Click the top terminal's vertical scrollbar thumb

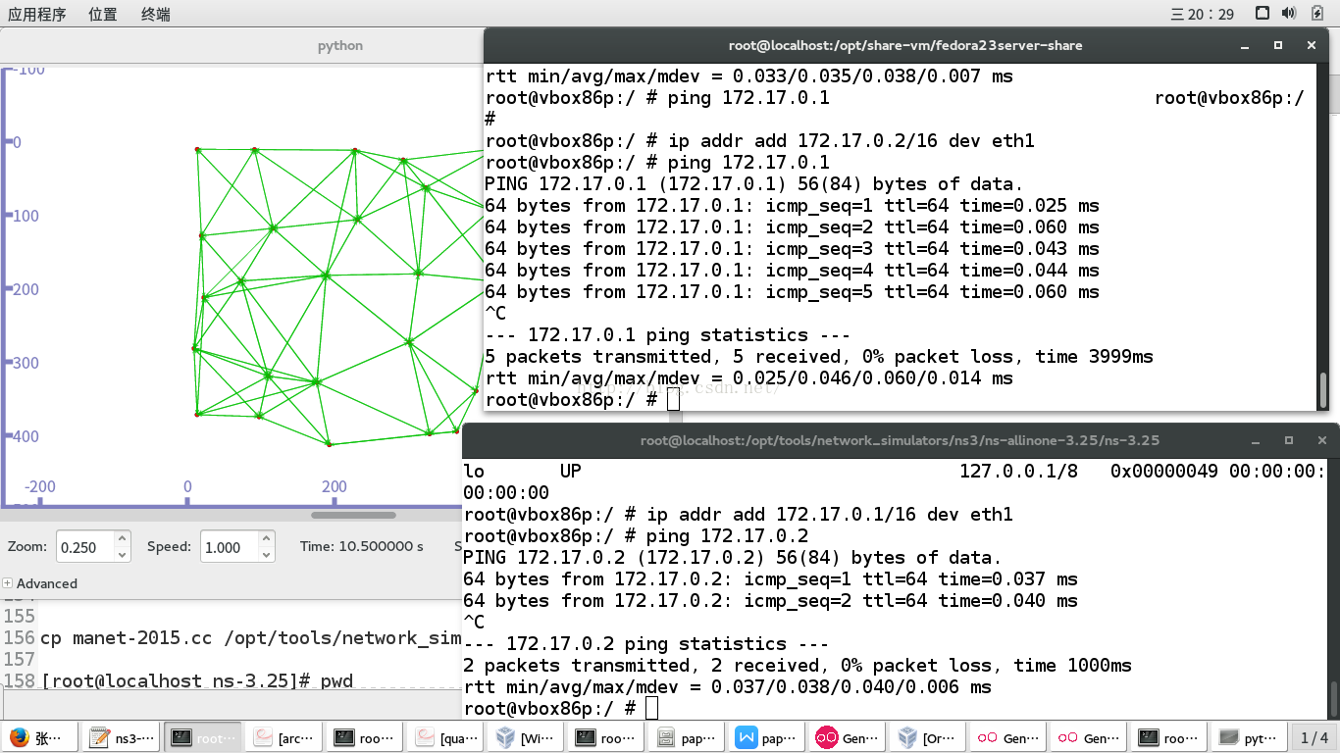pos(1323,389)
